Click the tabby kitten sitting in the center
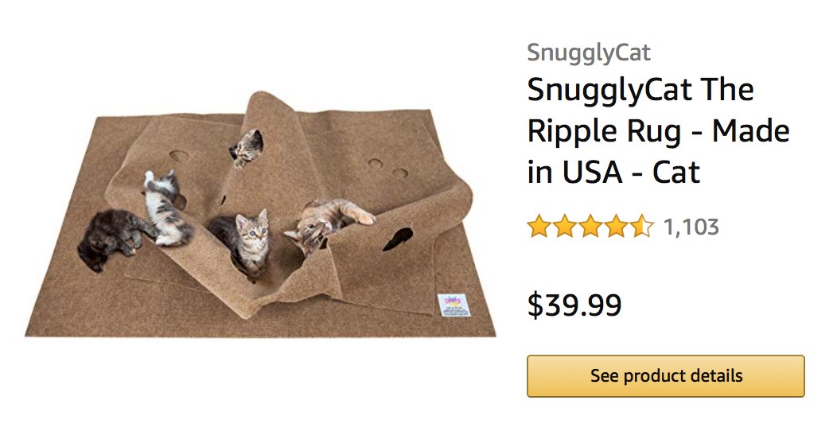 243,242
